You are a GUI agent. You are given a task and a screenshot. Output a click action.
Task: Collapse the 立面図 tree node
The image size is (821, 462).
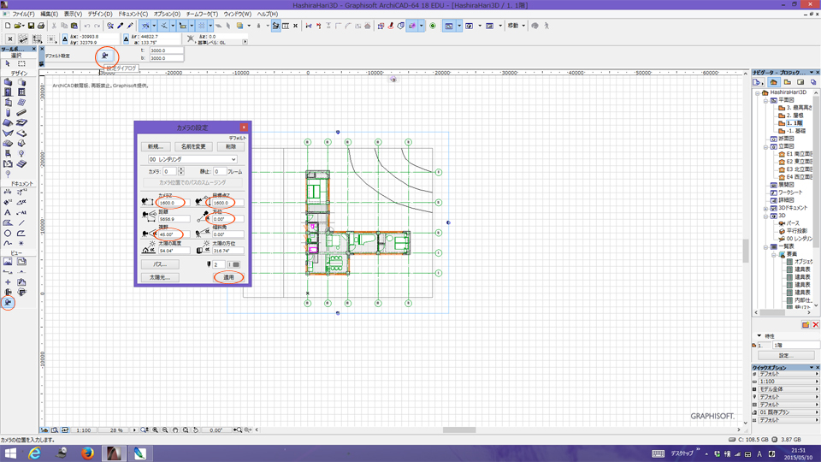coord(765,146)
